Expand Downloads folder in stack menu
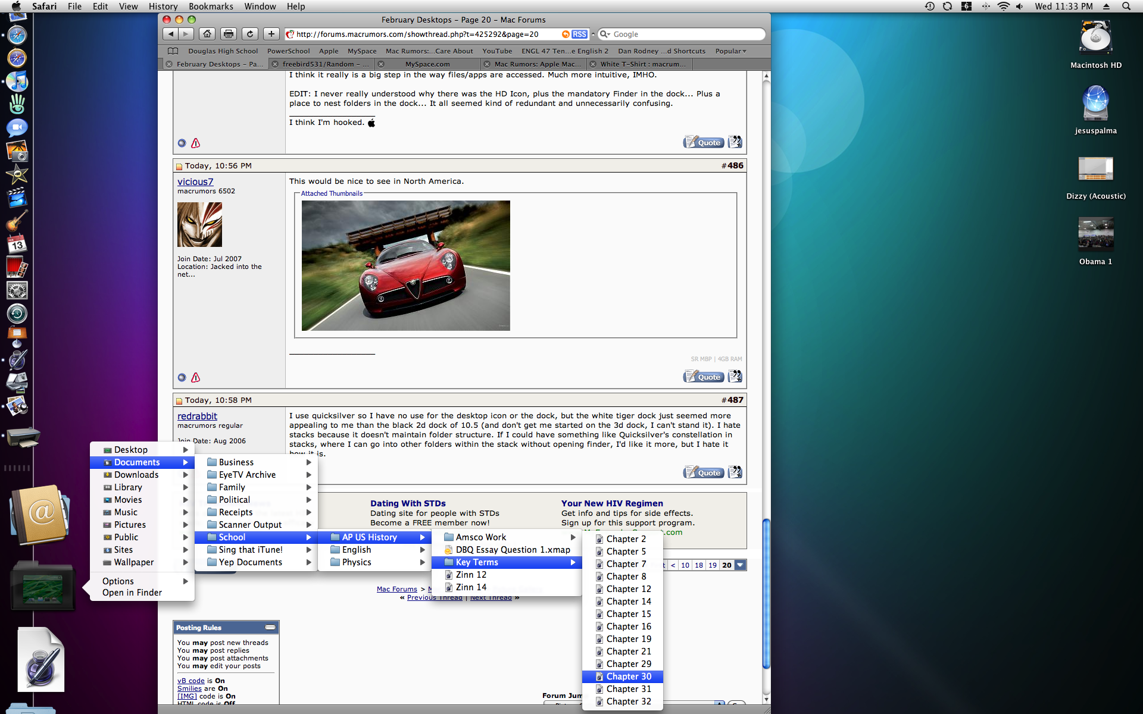Screen dimensions: 1143x714 point(142,475)
